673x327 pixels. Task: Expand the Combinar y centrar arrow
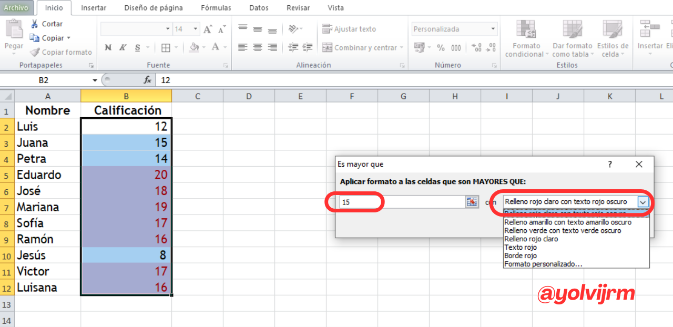click(401, 48)
